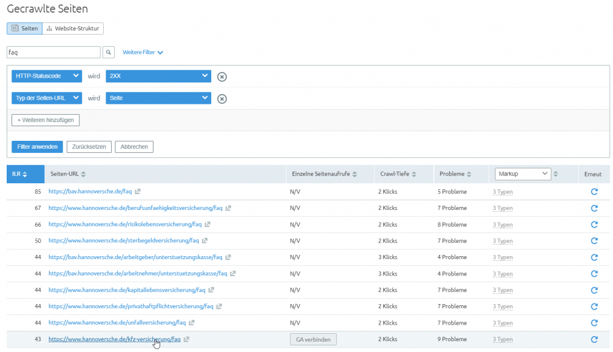The height and width of the screenshot is (352, 613).
Task: Open the Typ der Seiten-URL dropdown
Action: (x=47, y=98)
